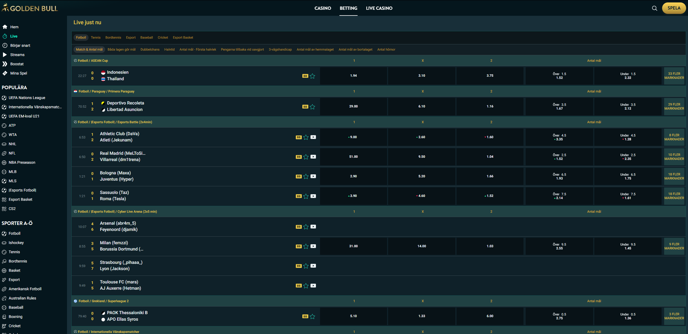Favorite PAOK Thessaloniki B match star

tap(312, 316)
